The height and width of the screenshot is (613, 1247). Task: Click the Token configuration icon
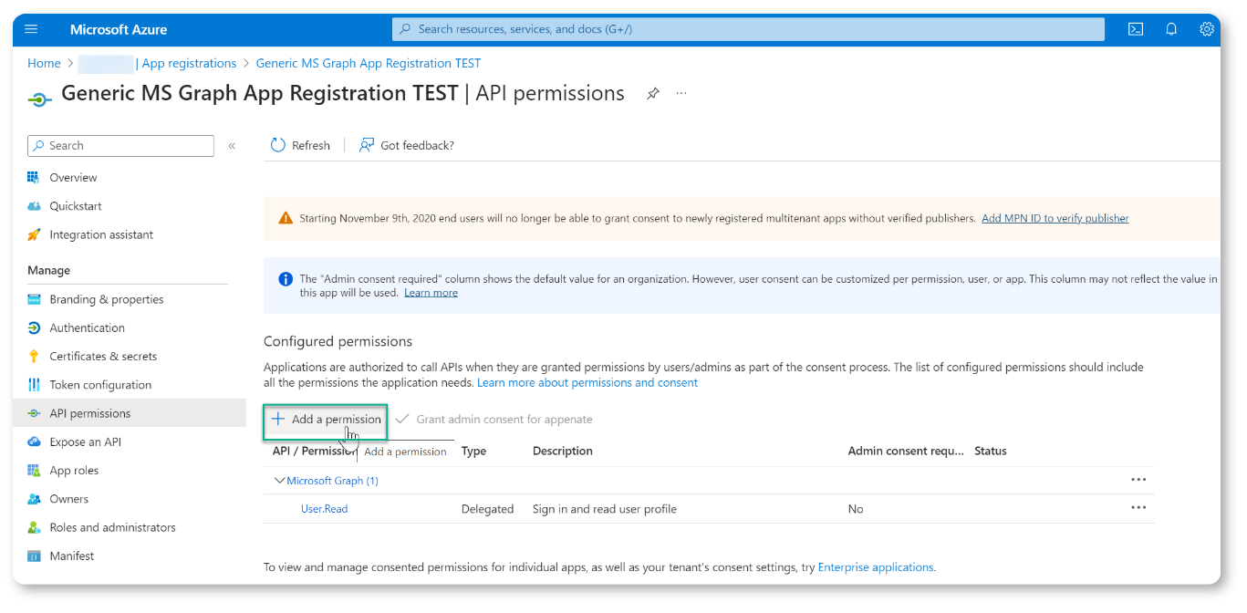pos(34,385)
